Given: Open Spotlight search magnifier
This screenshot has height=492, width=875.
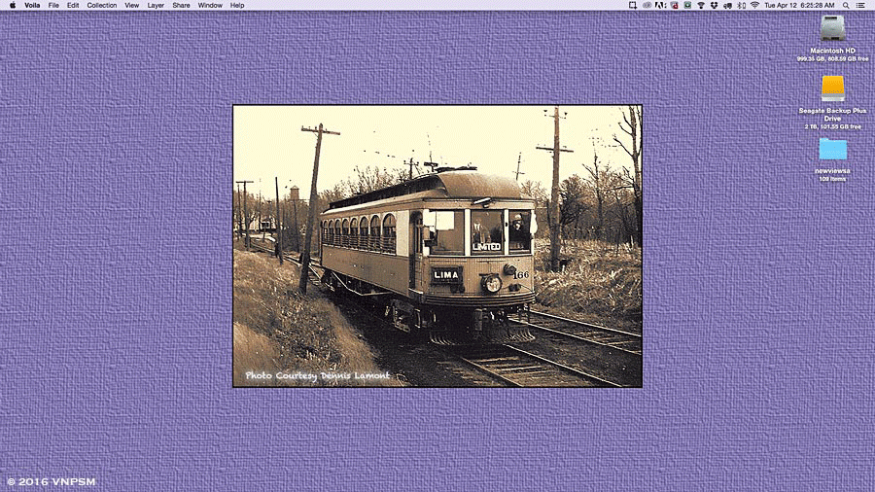Looking at the screenshot, I should click(846, 5).
